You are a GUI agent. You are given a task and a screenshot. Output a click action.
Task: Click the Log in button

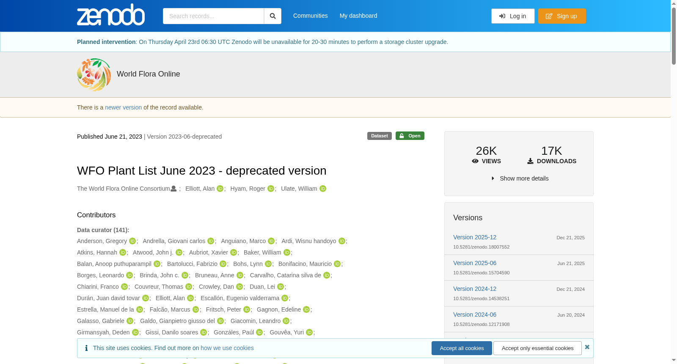tap(513, 16)
